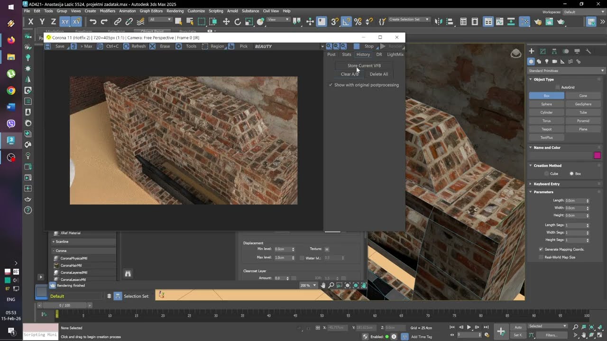Toggle the Angle Snap tool
607x341 pixels.
[x=347, y=21]
